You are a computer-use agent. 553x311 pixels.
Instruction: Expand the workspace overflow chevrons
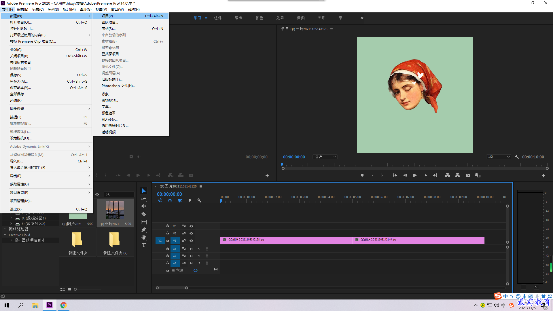click(x=362, y=18)
